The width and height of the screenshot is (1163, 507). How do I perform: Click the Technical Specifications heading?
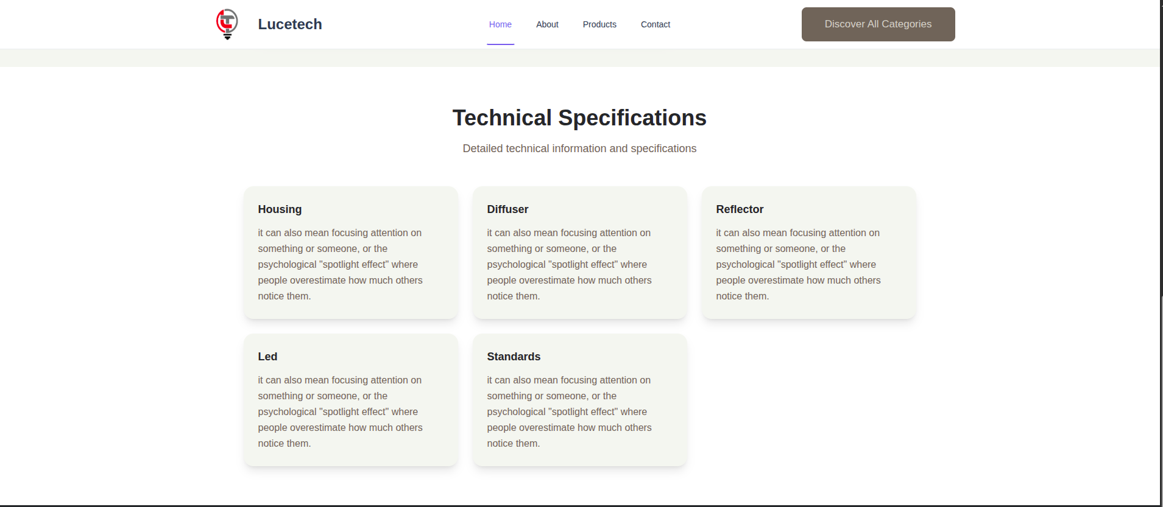point(579,117)
